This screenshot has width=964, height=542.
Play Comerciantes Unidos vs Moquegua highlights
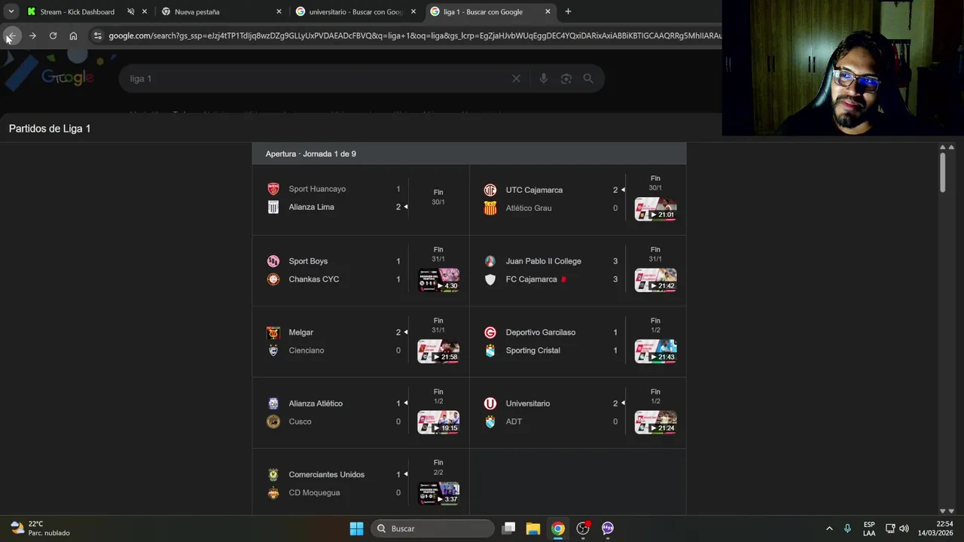[x=438, y=494]
